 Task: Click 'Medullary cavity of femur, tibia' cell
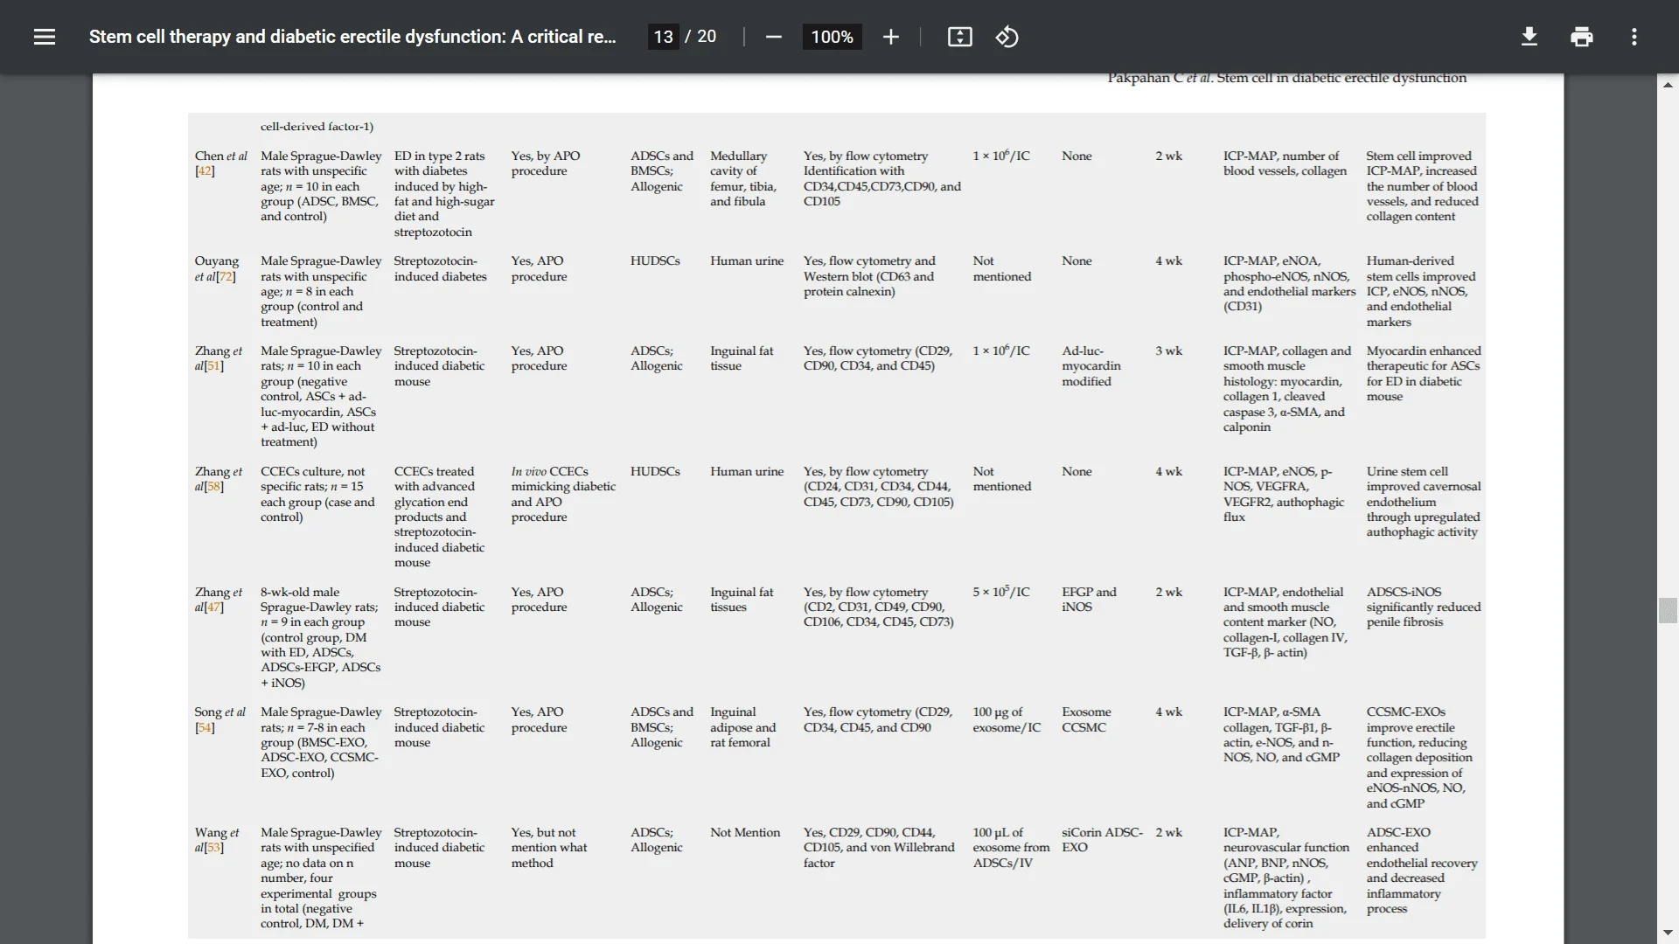click(x=743, y=178)
